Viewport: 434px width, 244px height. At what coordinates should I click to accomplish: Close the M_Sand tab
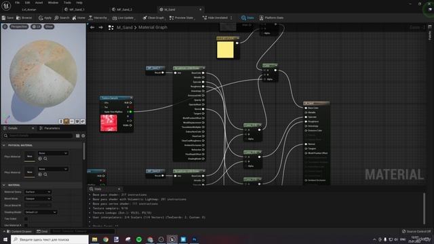(x=201, y=9)
